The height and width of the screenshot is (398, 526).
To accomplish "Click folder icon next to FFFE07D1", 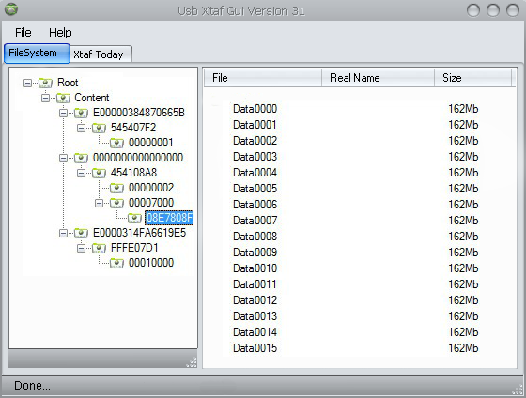I will (x=99, y=248).
